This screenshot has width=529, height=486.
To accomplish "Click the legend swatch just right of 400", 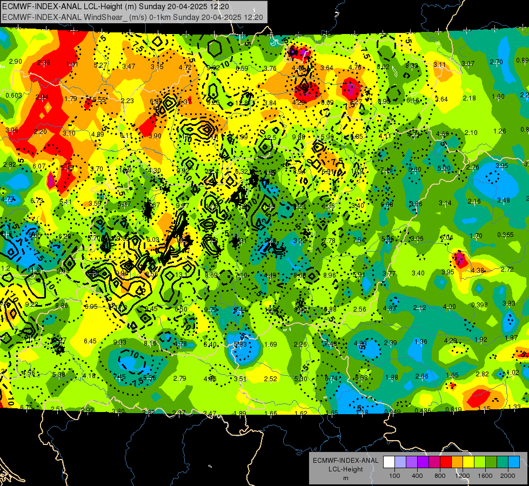I will (423, 462).
